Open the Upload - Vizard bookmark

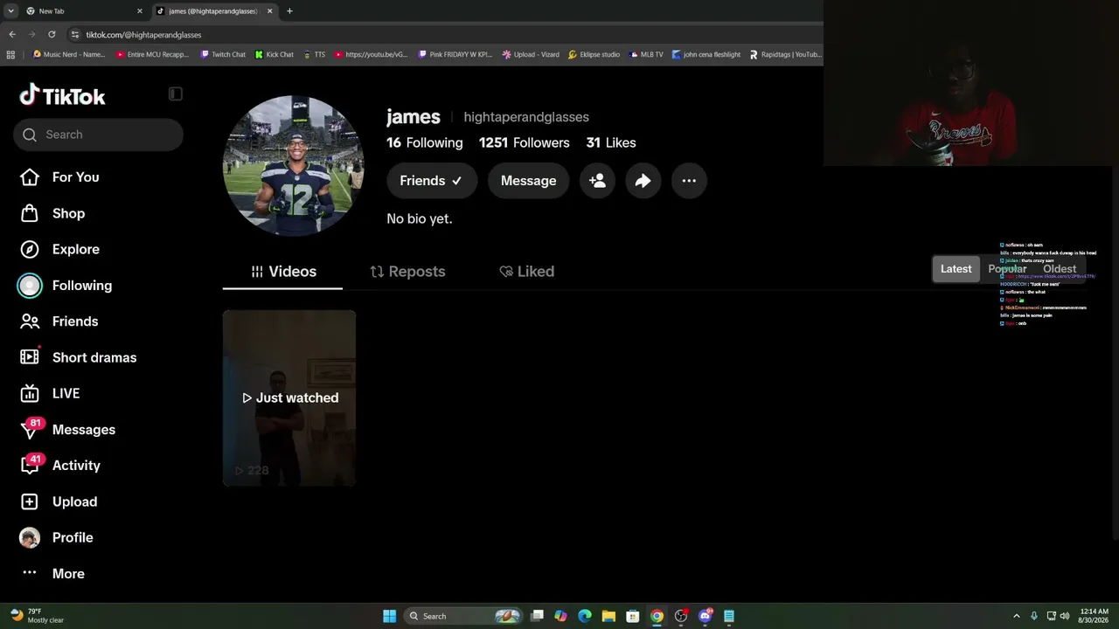click(x=531, y=54)
